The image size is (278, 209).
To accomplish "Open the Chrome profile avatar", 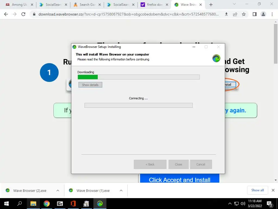I will pyautogui.click(x=263, y=14).
